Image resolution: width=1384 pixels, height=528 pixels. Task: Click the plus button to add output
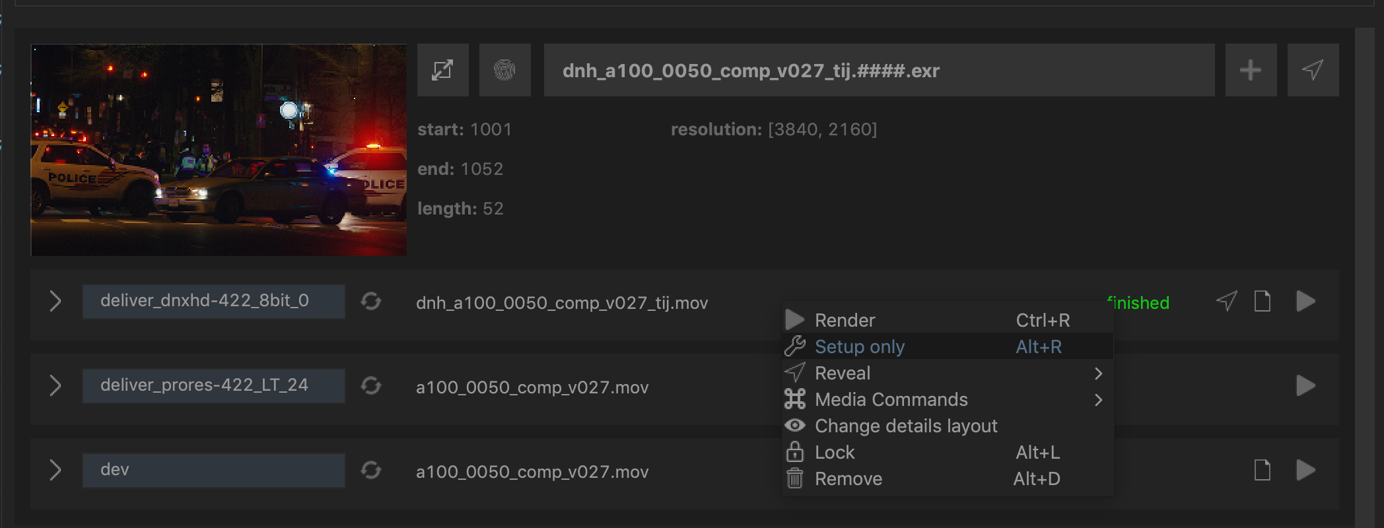(x=1250, y=70)
